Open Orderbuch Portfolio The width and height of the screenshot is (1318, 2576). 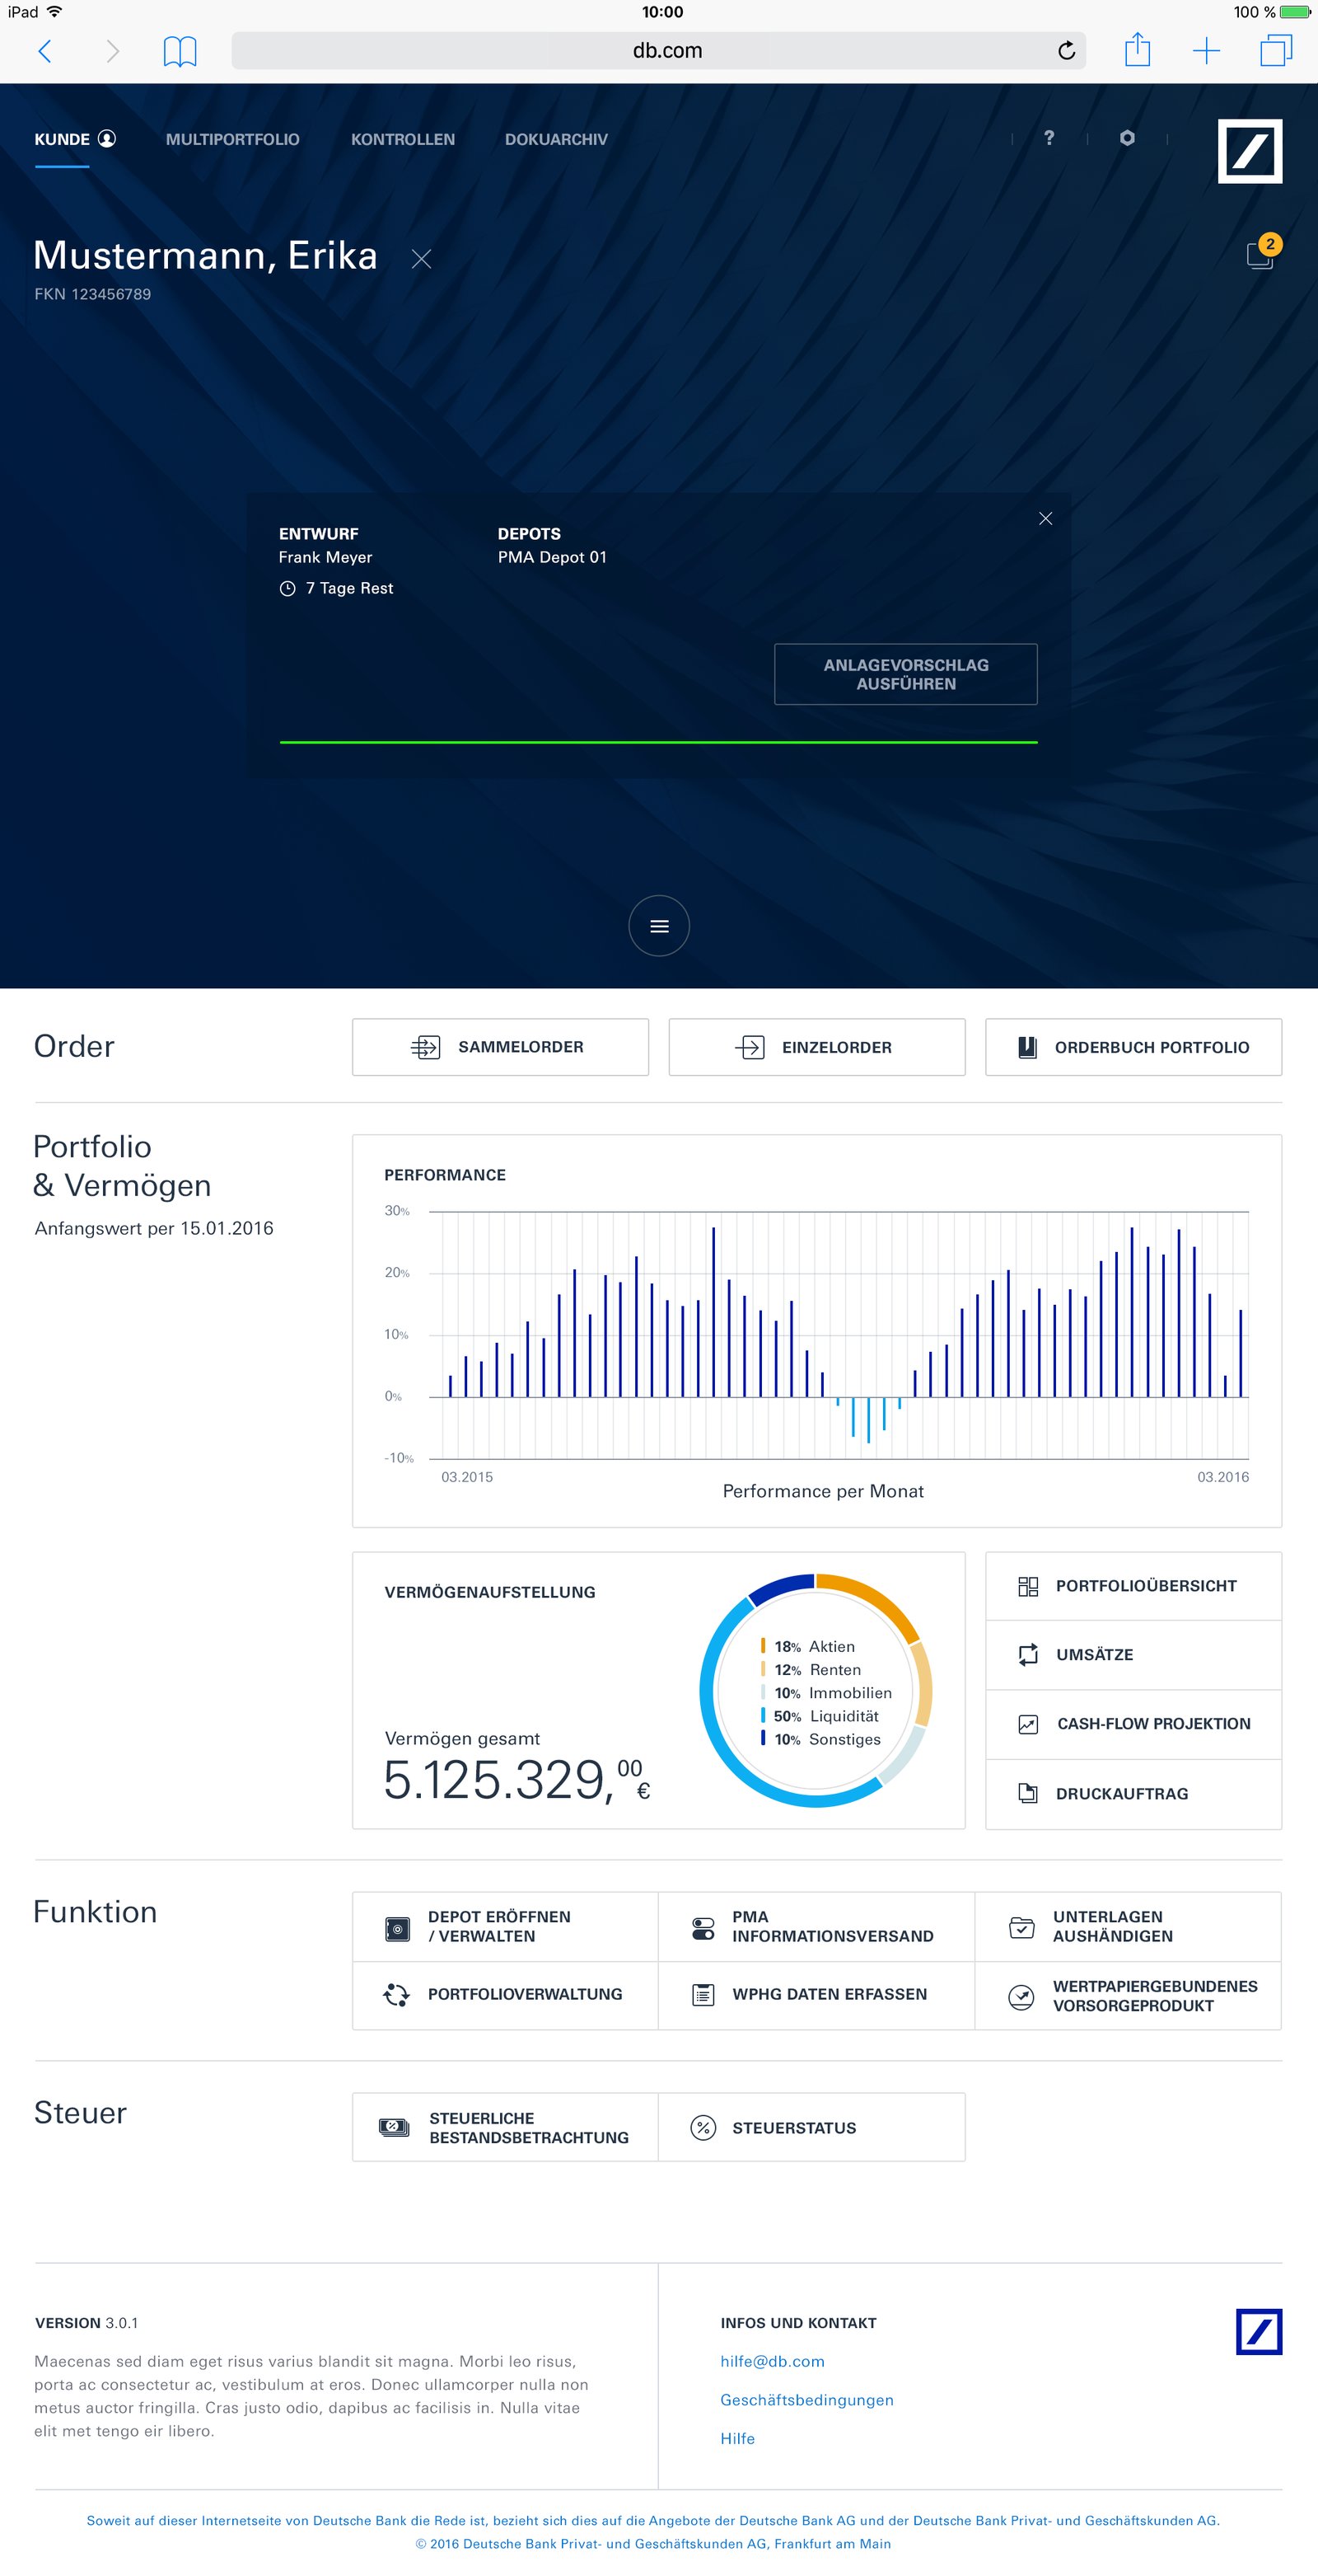[x=1133, y=1047]
